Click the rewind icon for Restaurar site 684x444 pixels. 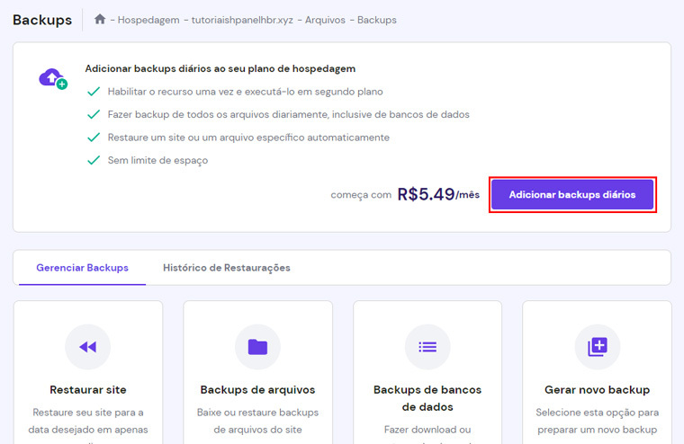pyautogui.click(x=87, y=347)
